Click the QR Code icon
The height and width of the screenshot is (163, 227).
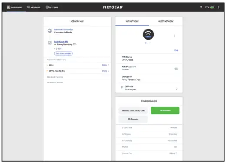click(x=122, y=87)
